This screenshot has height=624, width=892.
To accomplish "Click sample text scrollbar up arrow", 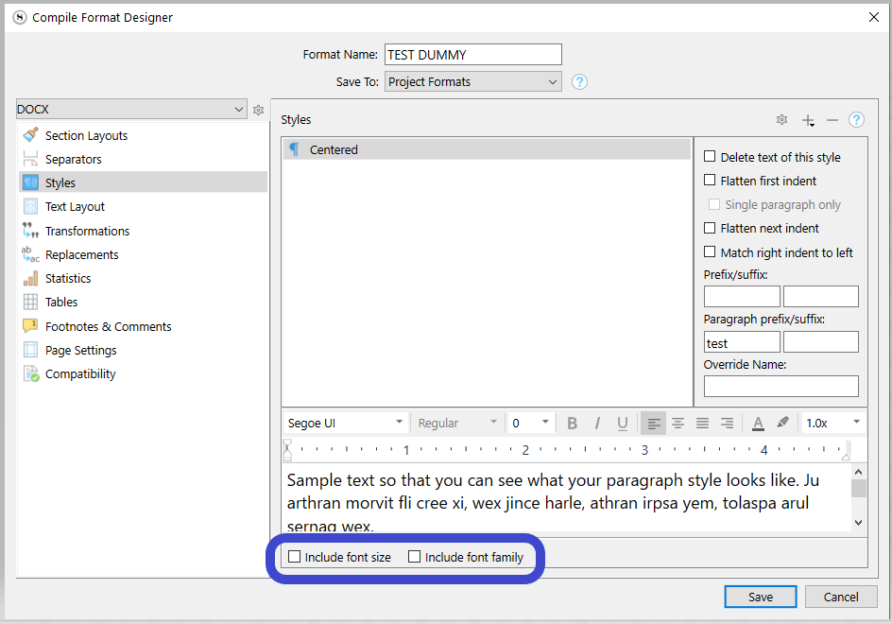I will pyautogui.click(x=858, y=472).
